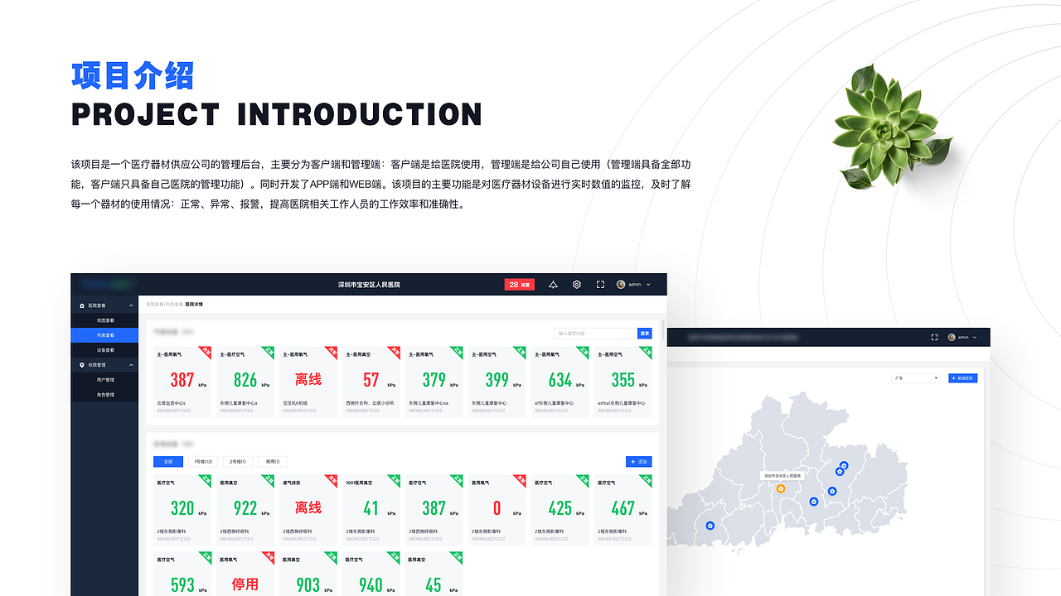
Task: Click the red 28 报警 alarm badge
Action: (520, 284)
